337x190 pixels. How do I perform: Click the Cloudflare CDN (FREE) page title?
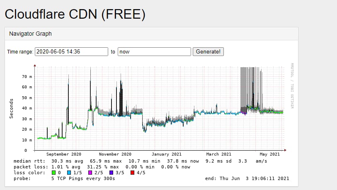75,15
